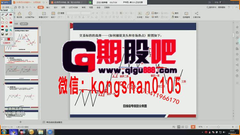This screenshot has height=135, width=240.
Task: Select the red text tool
Action: [7, 26]
